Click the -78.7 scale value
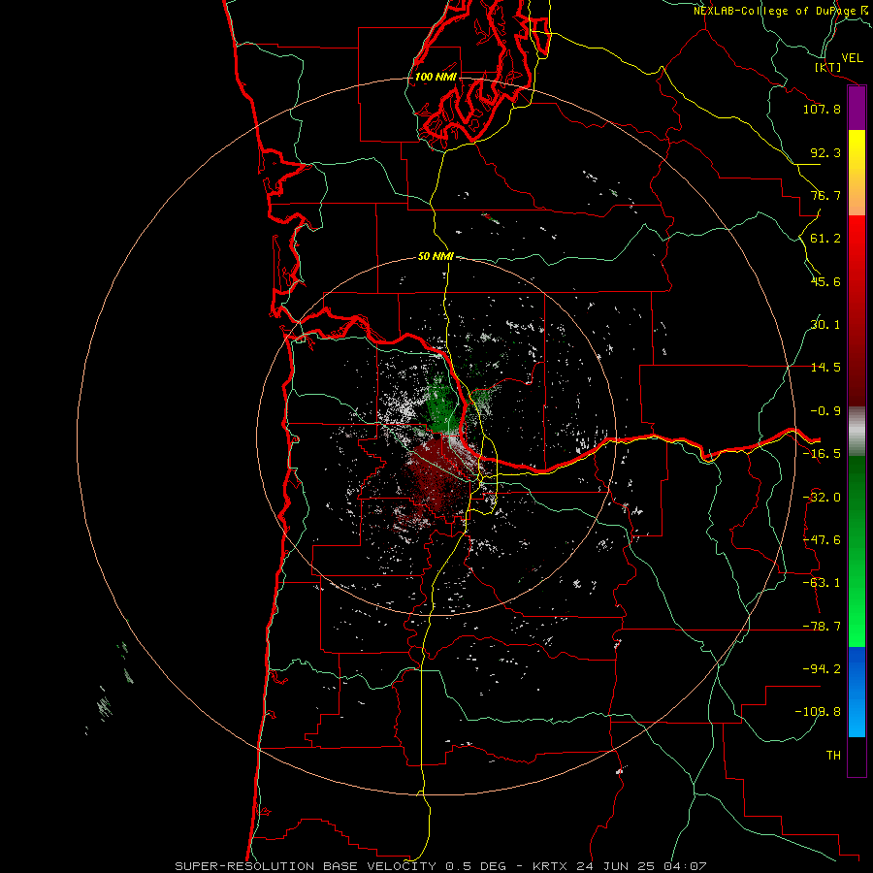This screenshot has width=873, height=873. point(822,627)
